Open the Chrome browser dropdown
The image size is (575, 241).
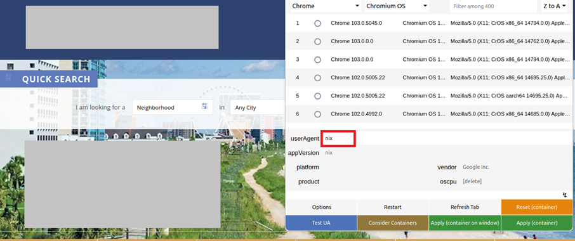click(326, 6)
